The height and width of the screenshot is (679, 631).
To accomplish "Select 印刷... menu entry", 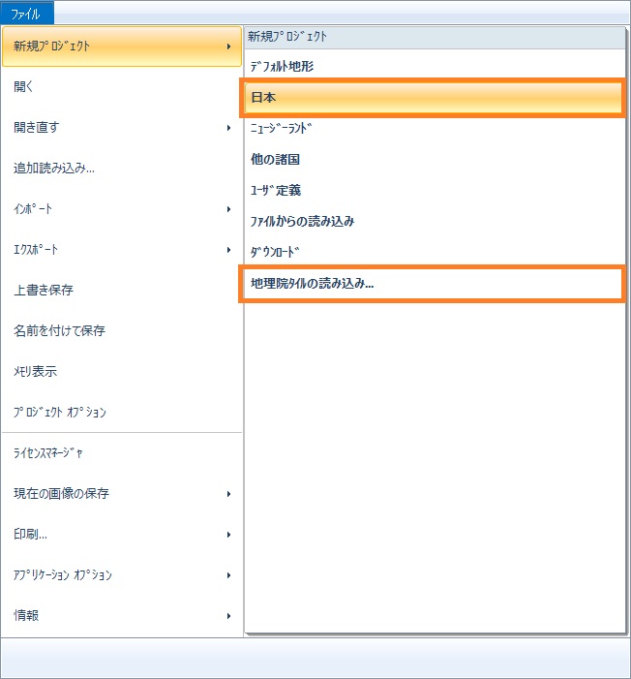I will pyautogui.click(x=122, y=535).
